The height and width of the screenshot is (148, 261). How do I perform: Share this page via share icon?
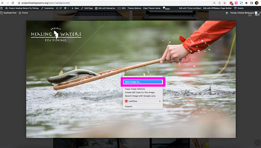220,3
